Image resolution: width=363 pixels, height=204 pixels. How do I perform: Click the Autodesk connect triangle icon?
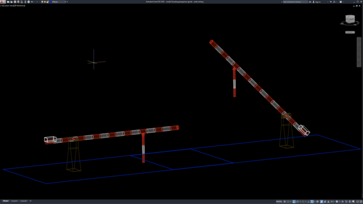pos(334,2)
